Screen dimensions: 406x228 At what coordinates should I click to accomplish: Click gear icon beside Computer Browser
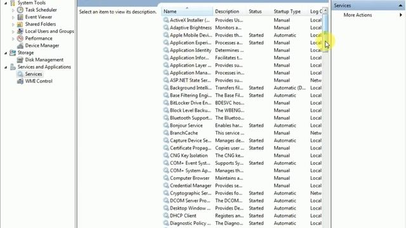pyautogui.click(x=166, y=178)
